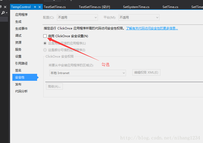Screen dimensions: 203x143
Task: Close the left docked panel
Action: [x=5, y=7]
